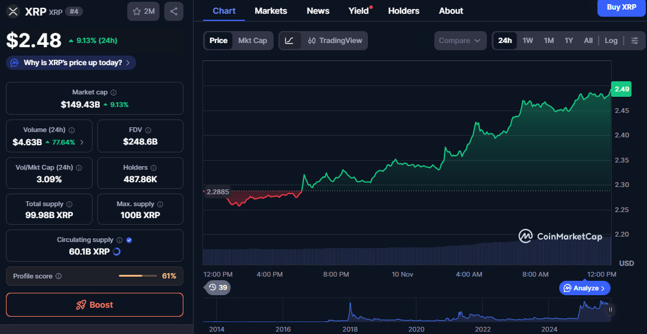Click the 487.86K holders value
Viewport: 647px width, 334px height.
point(140,179)
